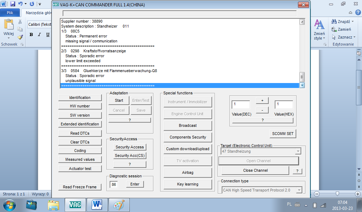362x212 pixels.
Task: Click the Custom download/upload button
Action: (188, 149)
